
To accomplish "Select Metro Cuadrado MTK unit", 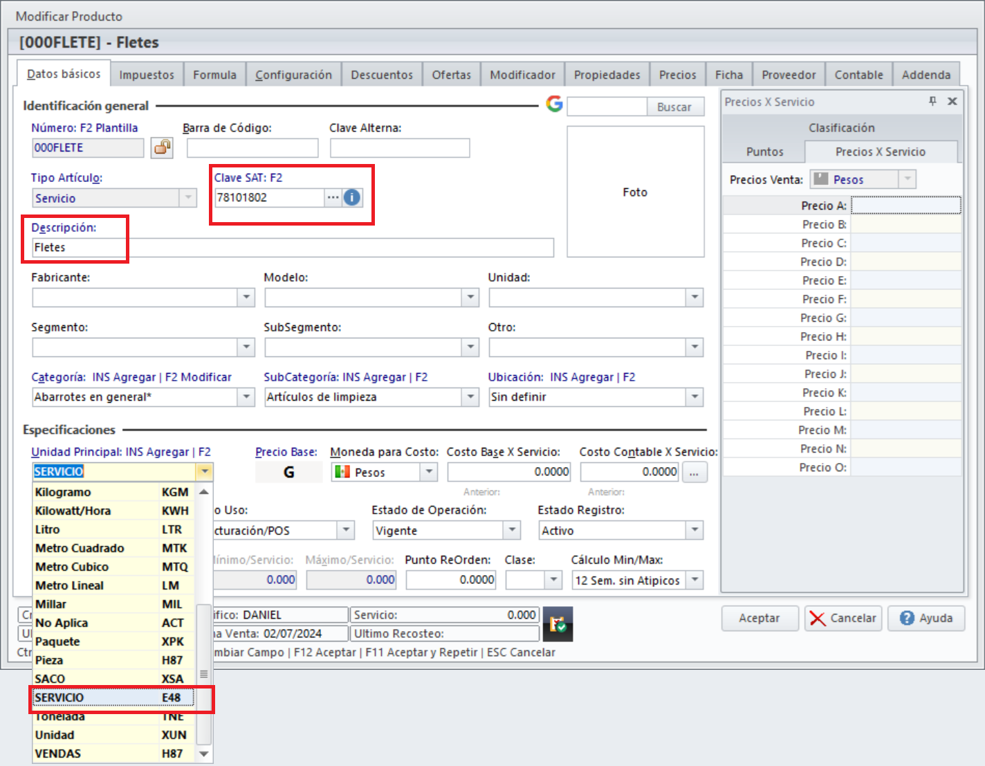I will [113, 548].
